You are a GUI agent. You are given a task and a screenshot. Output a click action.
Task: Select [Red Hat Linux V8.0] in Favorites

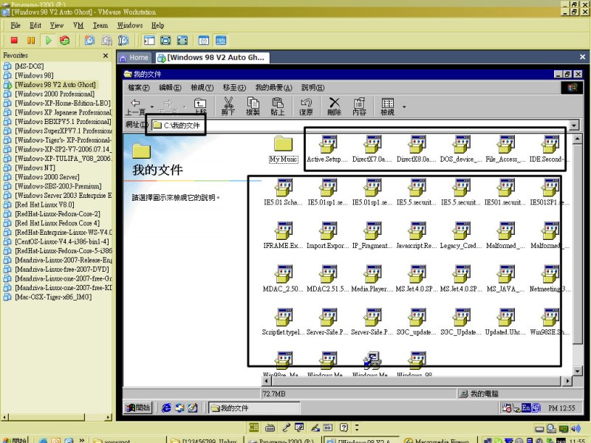44,205
